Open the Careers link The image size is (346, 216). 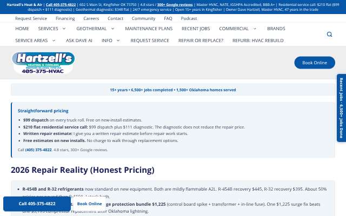pyautogui.click(x=91, y=18)
